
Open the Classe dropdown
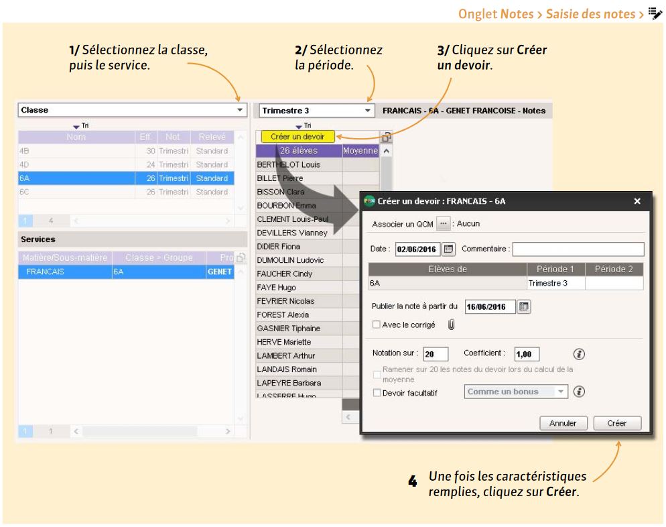click(240, 110)
